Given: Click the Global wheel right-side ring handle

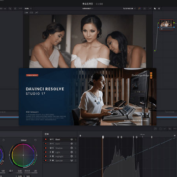Looking at the screenshot, I should coord(36,155).
